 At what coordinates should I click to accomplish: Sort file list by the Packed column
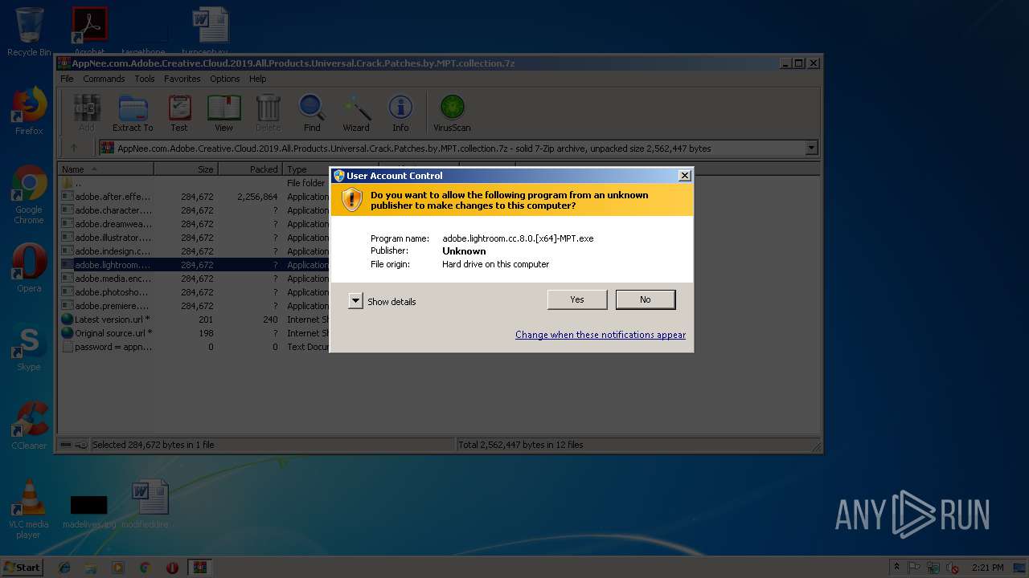pos(250,169)
